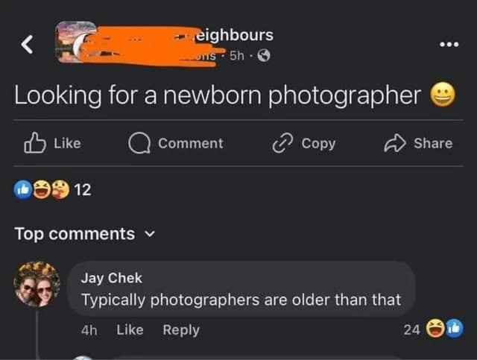View the 24 reactions on the comment
Image resolution: width=477 pixels, height=360 pixels.
tap(411, 329)
